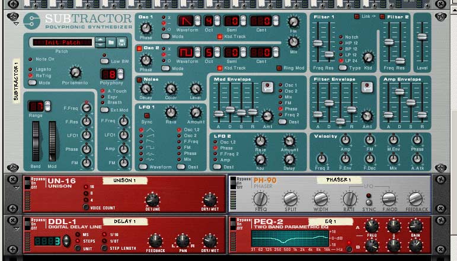
Task: Adjust the Amp Envelope Decay slider
Action: pos(400,91)
